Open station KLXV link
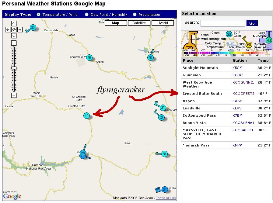The width and height of the screenshot is (273, 203). point(237,108)
